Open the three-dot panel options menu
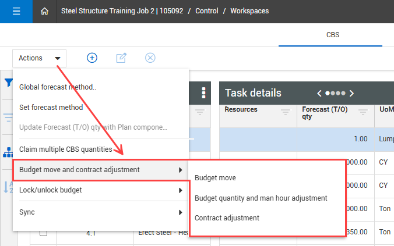The width and height of the screenshot is (394, 246). [203, 93]
